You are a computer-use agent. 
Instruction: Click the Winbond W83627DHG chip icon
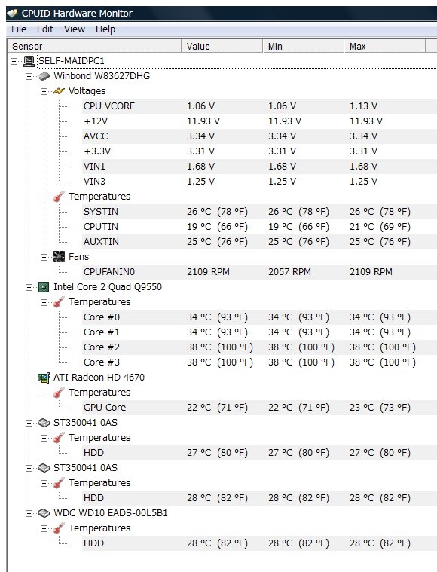44,76
